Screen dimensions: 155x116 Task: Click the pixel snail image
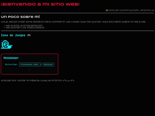(x=7, y=44)
